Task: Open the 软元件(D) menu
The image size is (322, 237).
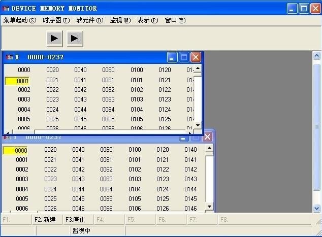Action: click(90, 20)
